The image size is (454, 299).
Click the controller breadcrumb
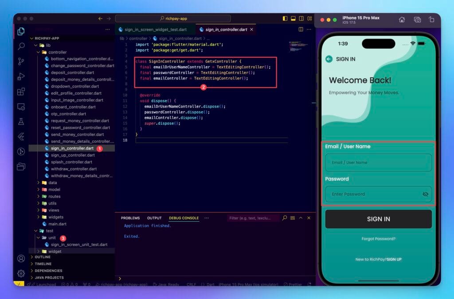pos(138,38)
